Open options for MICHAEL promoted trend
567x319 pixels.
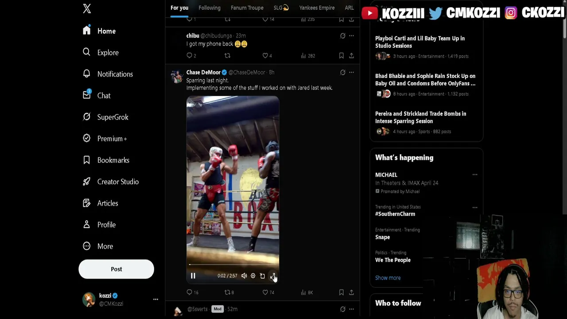point(474,175)
